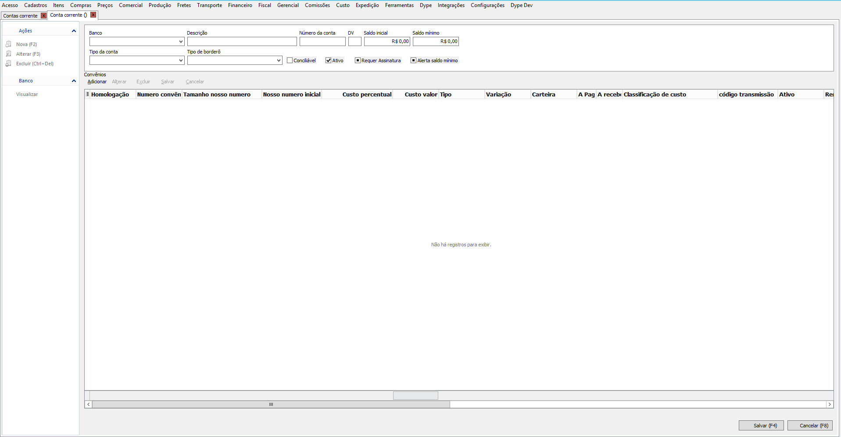Click the Número da conta field
This screenshot has height=437, width=841.
pyautogui.click(x=322, y=42)
